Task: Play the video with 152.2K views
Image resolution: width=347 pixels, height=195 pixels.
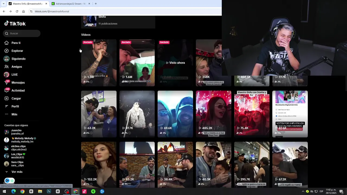Action: point(99,165)
